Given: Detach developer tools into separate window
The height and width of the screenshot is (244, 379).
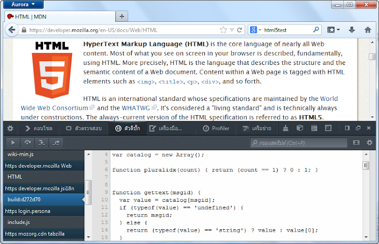Looking at the screenshot, I should (x=358, y=128).
